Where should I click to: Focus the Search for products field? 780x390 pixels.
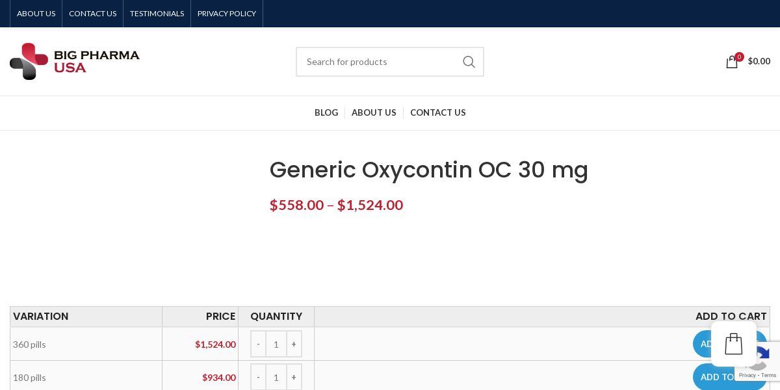click(x=380, y=62)
